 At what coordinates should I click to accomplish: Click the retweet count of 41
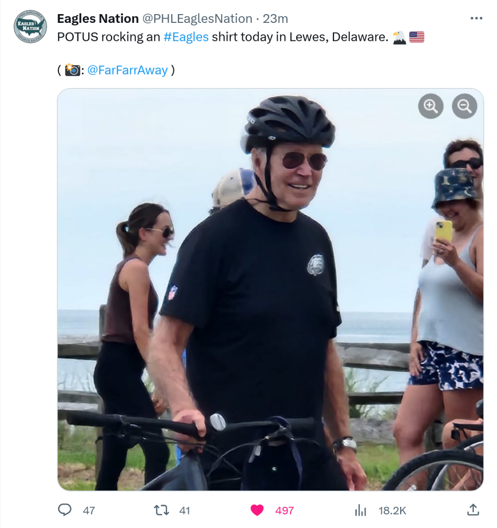[x=184, y=510]
